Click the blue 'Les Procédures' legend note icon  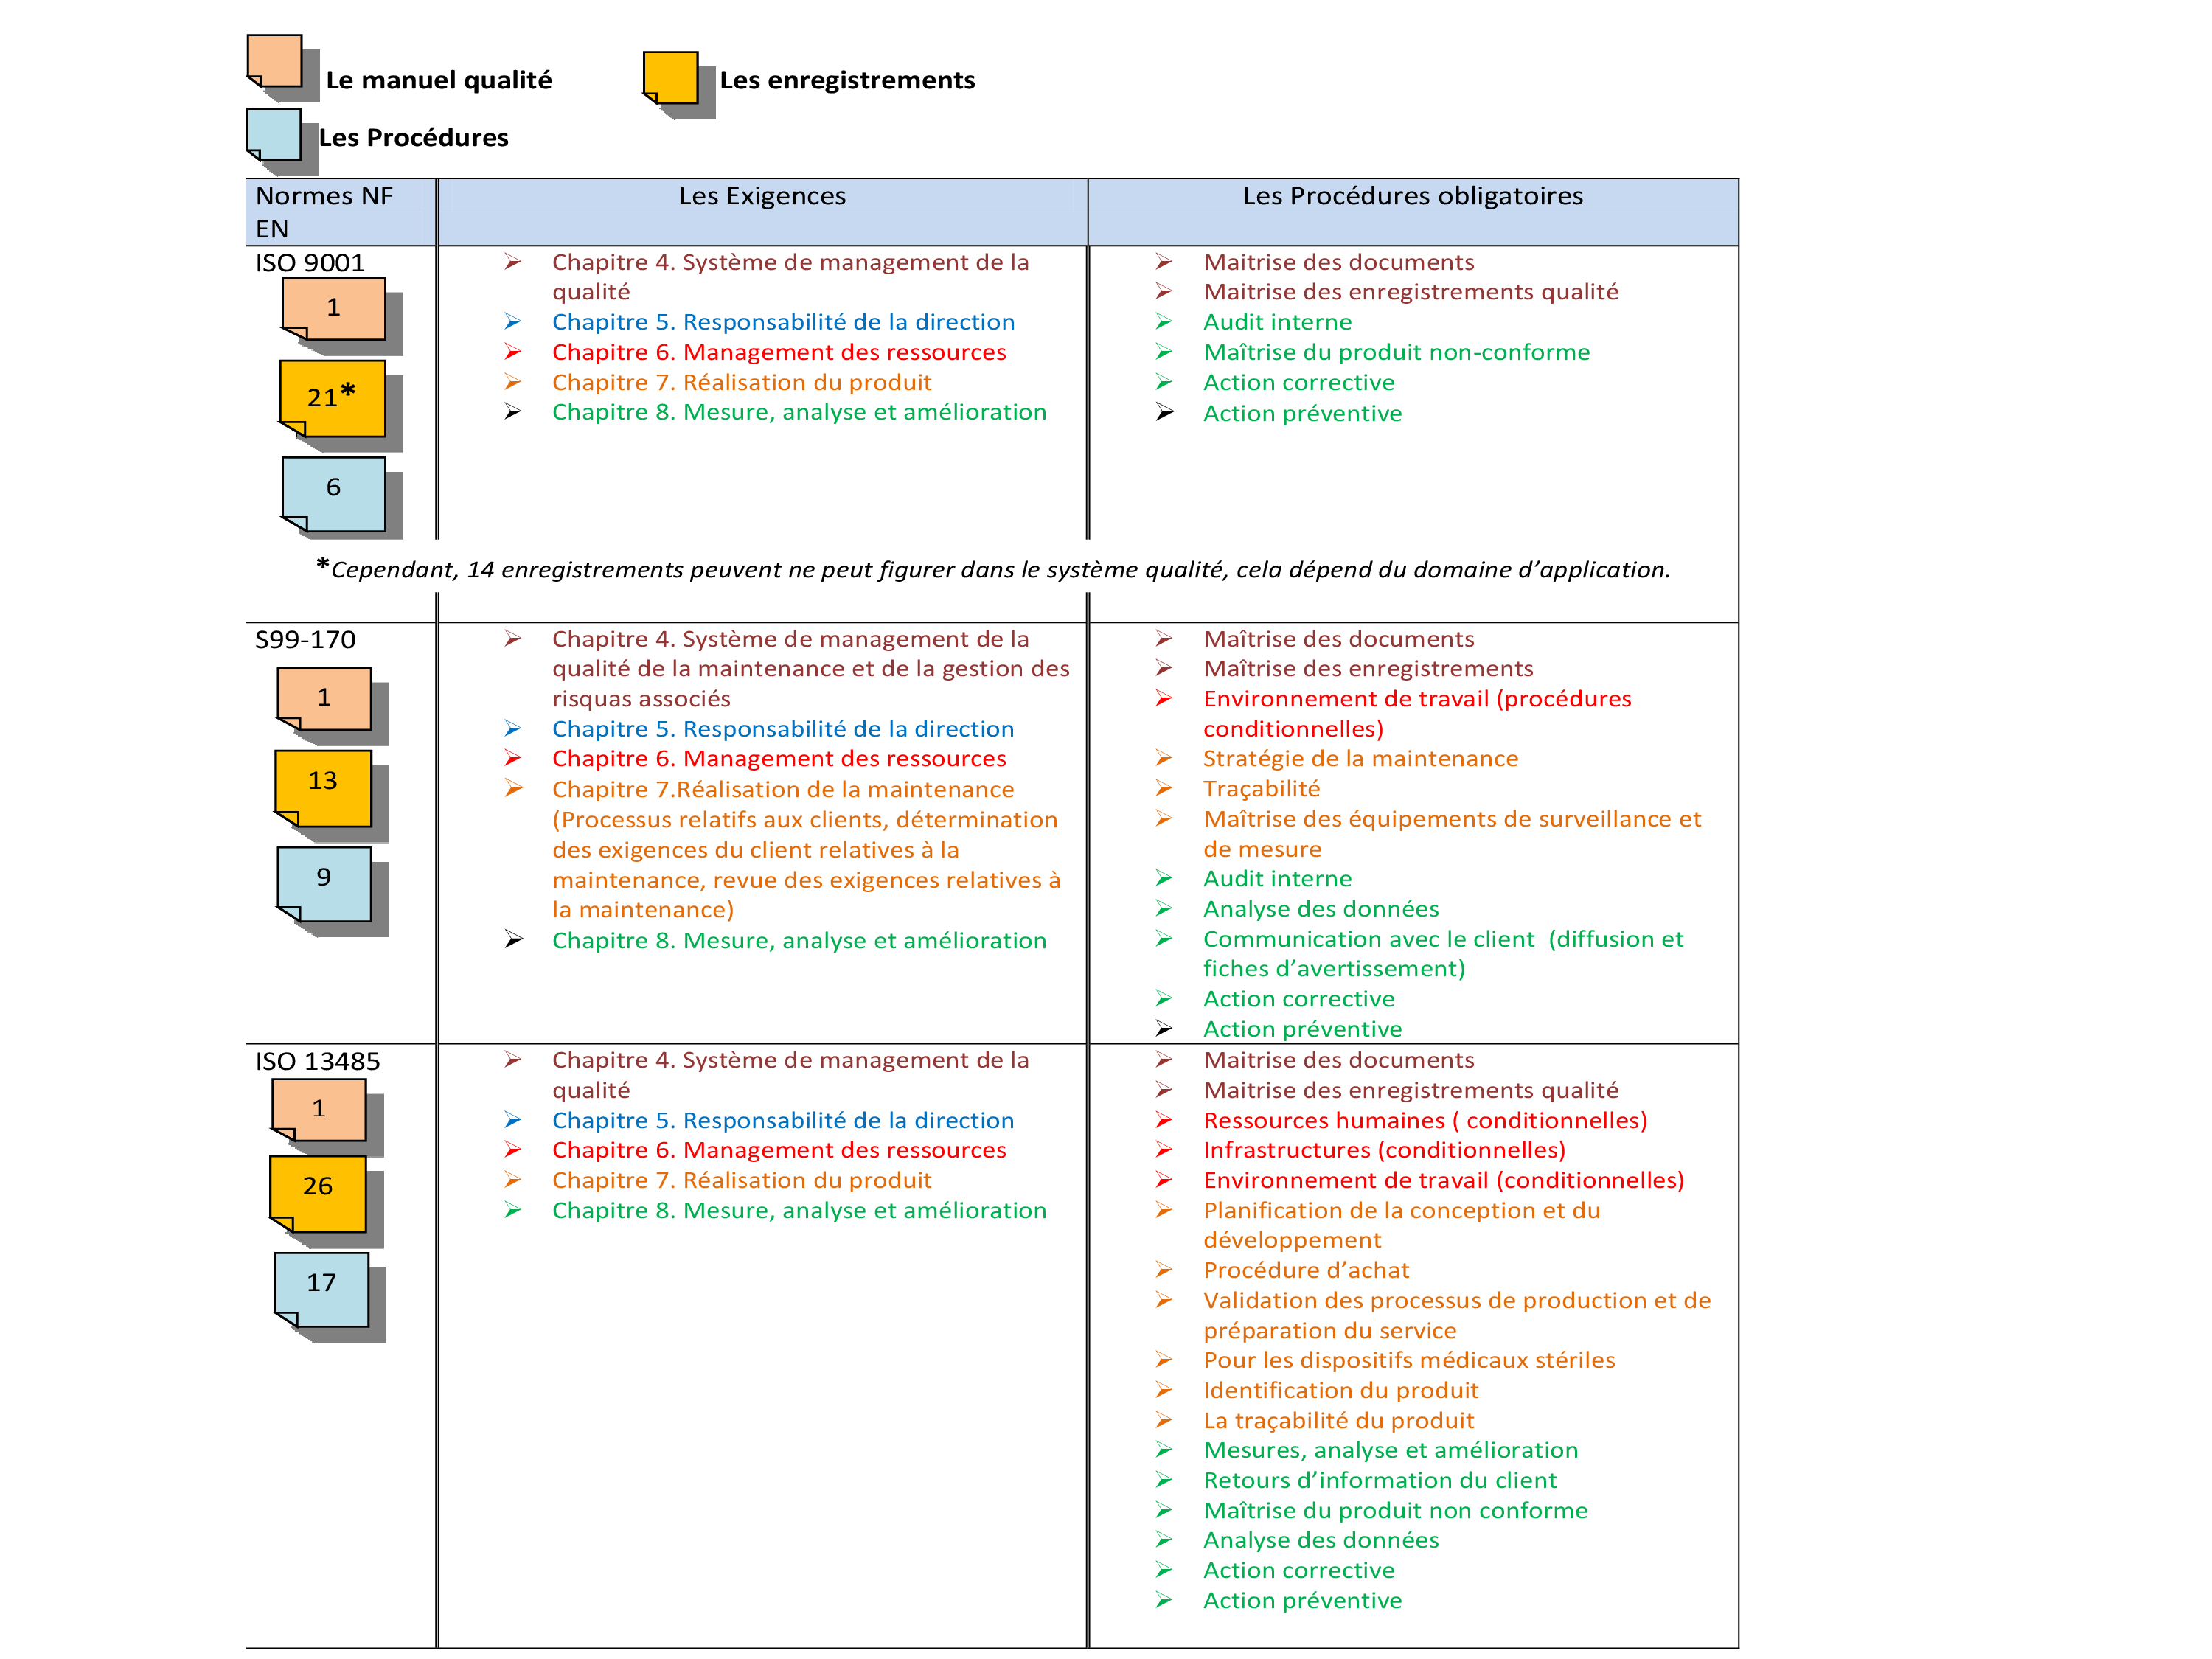pos(274,135)
